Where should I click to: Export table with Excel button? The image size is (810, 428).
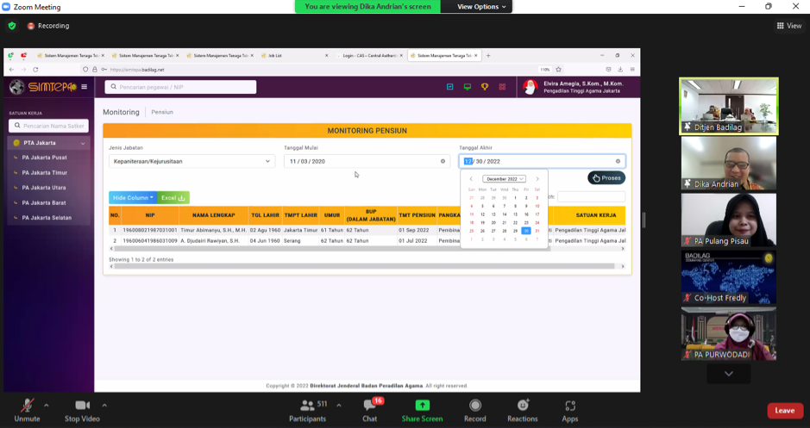pyautogui.click(x=173, y=198)
